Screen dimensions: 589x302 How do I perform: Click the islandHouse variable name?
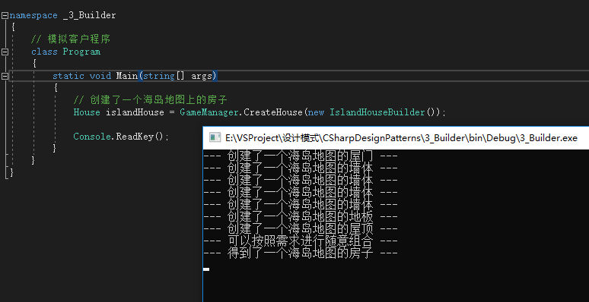[135, 112]
